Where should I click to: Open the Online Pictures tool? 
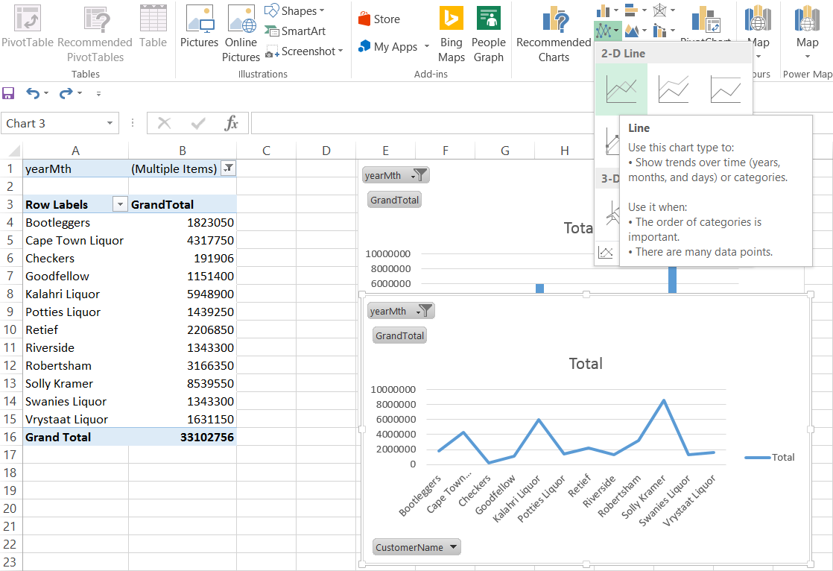tap(241, 34)
